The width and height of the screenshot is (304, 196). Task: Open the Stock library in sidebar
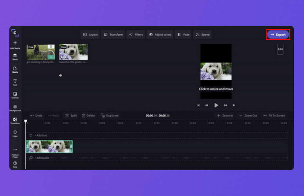point(15,57)
